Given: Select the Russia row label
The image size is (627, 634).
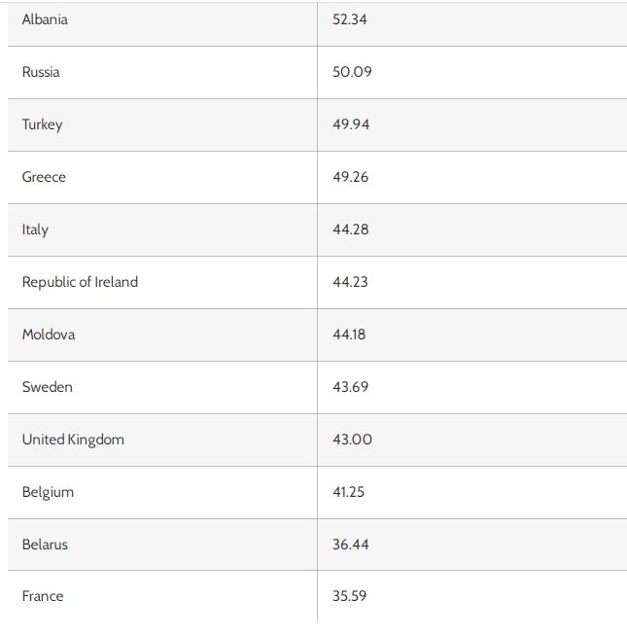Looking at the screenshot, I should [x=41, y=72].
